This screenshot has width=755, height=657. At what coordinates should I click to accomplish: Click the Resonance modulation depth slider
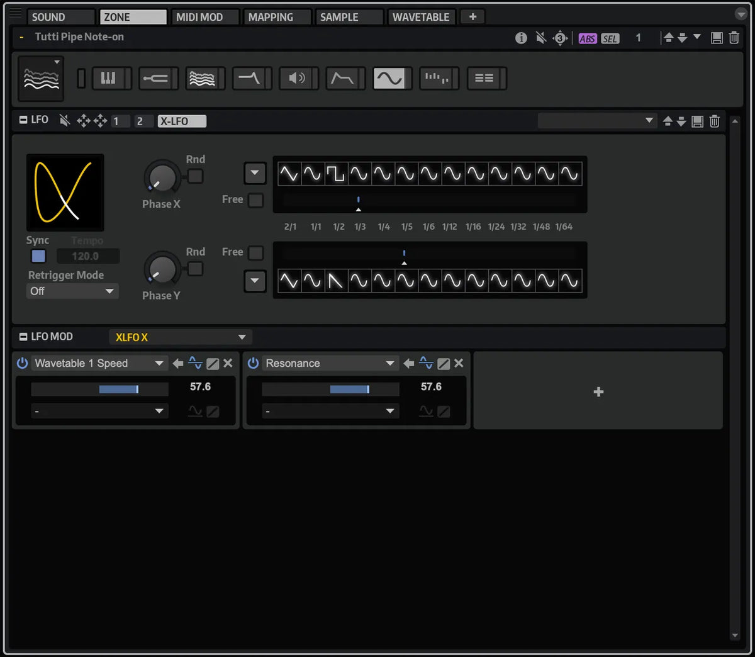point(330,390)
